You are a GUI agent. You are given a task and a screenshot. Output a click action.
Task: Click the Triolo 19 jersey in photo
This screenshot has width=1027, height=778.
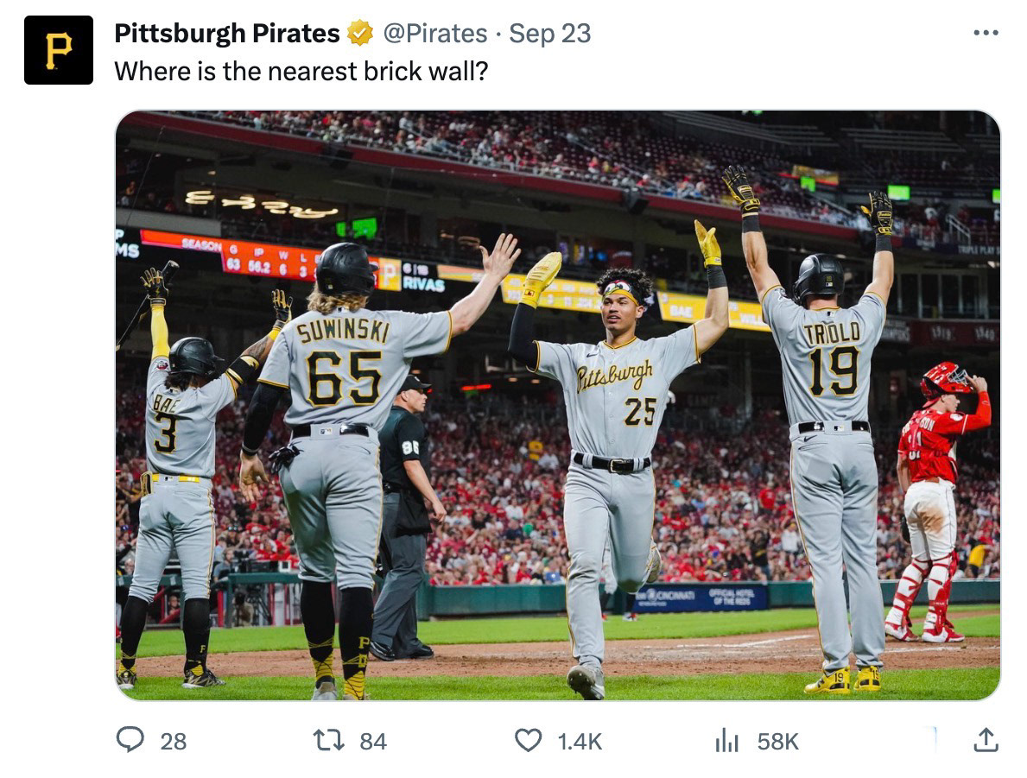pyautogui.click(x=828, y=357)
